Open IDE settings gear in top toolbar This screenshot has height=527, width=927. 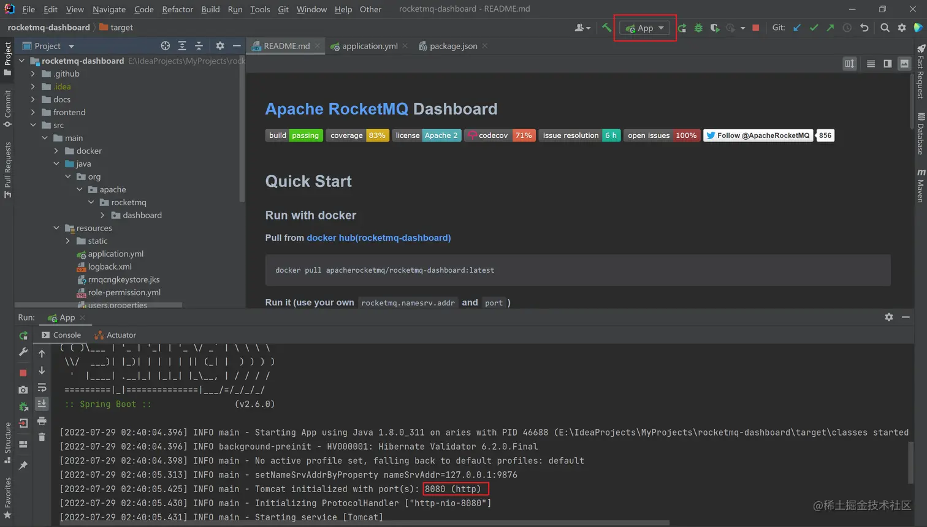[902, 28]
